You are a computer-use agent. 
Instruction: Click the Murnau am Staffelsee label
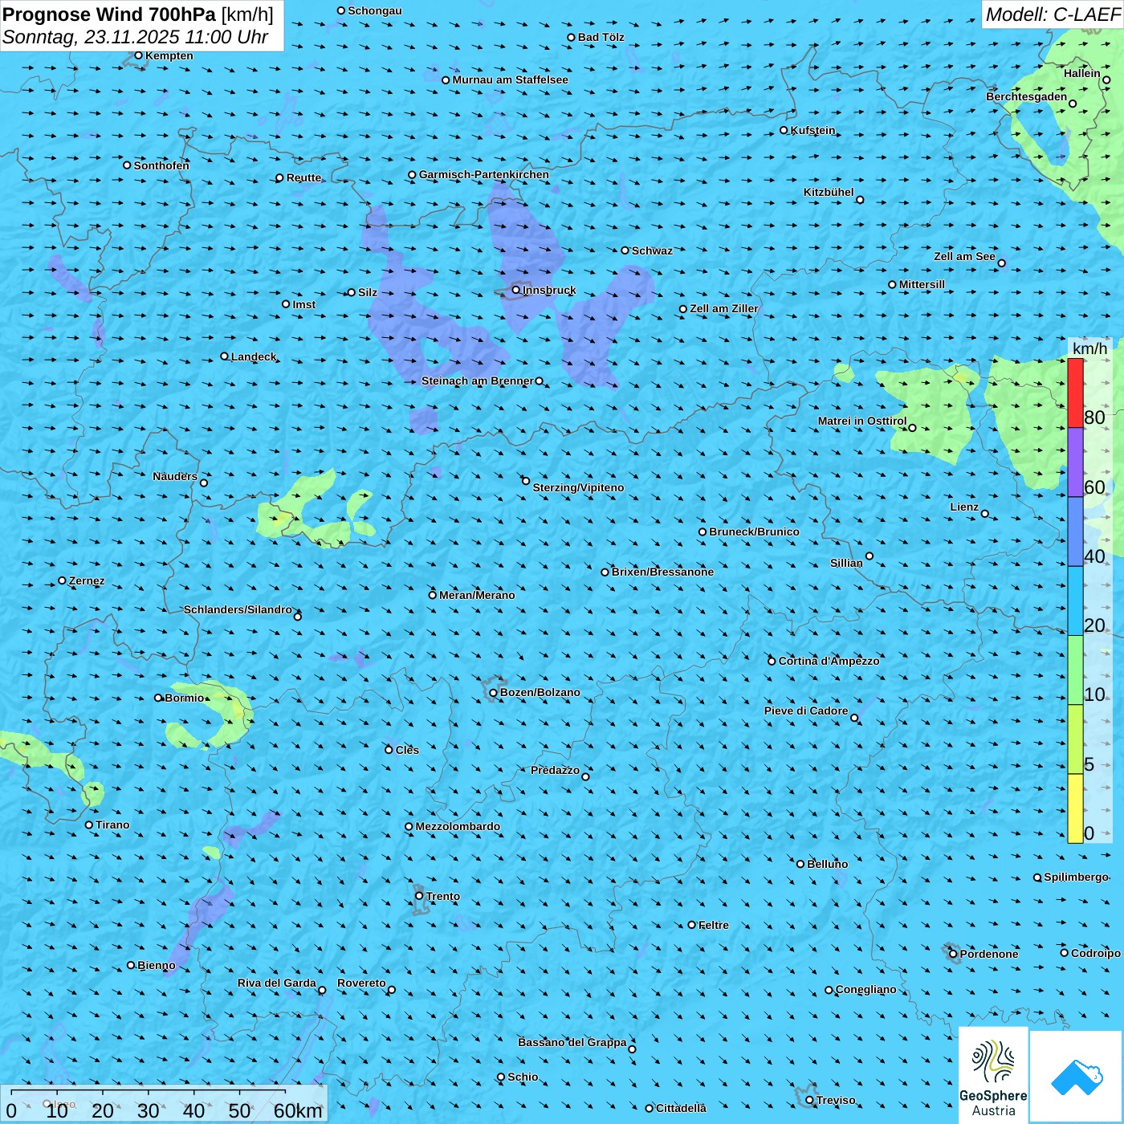pos(510,79)
